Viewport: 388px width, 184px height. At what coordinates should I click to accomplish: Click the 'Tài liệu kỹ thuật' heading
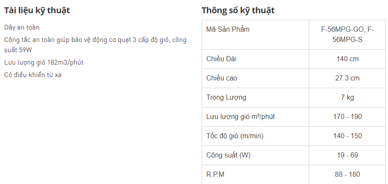point(37,10)
